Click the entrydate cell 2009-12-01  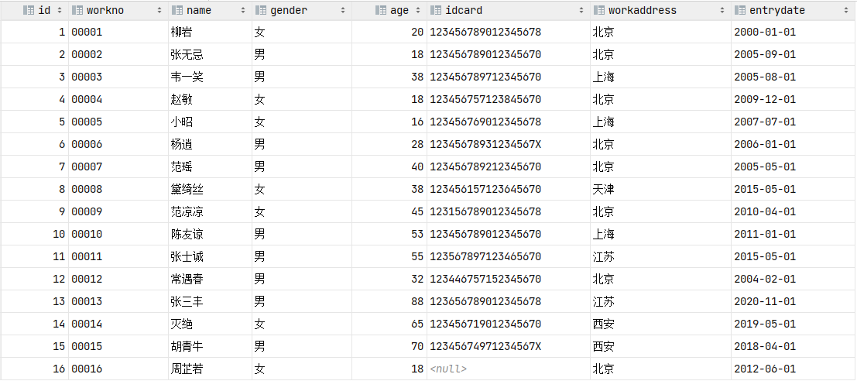765,99
